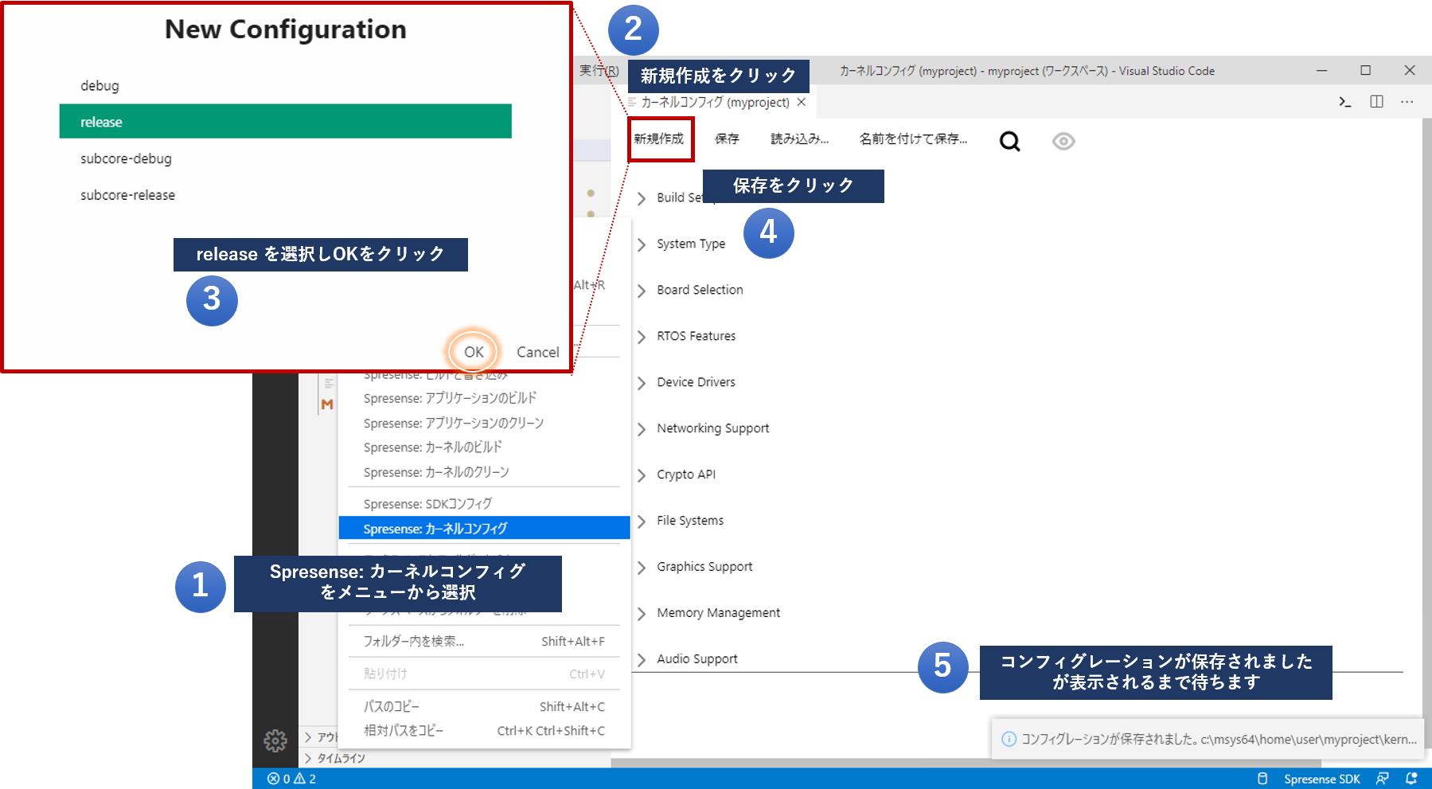Click the 新規作成 button
The width and height of the screenshot is (1432, 789).
[659, 139]
